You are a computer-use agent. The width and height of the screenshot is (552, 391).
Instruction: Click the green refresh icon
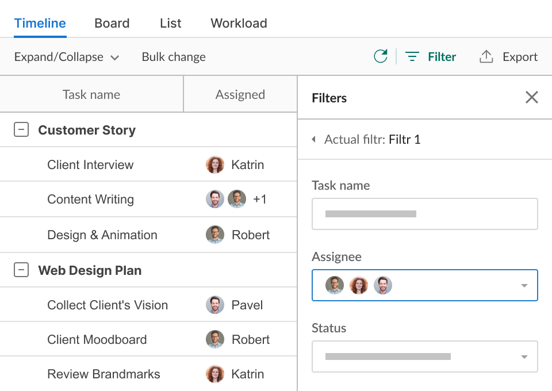coord(380,56)
